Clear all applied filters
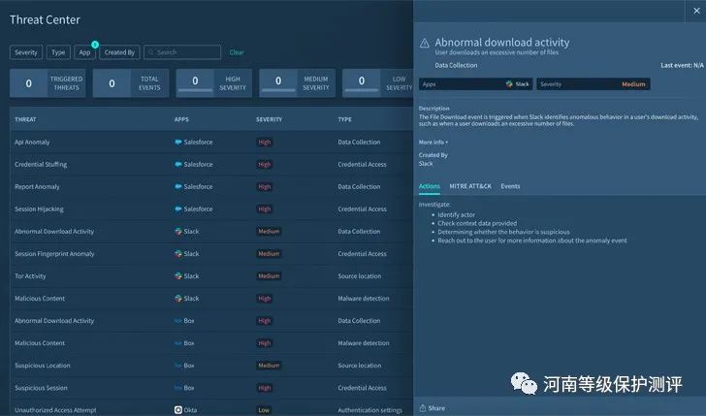Screen dimensions: 706x416 pos(237,52)
